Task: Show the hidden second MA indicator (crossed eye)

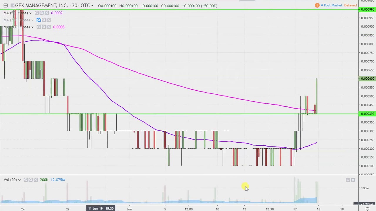Action: [x=39, y=20]
